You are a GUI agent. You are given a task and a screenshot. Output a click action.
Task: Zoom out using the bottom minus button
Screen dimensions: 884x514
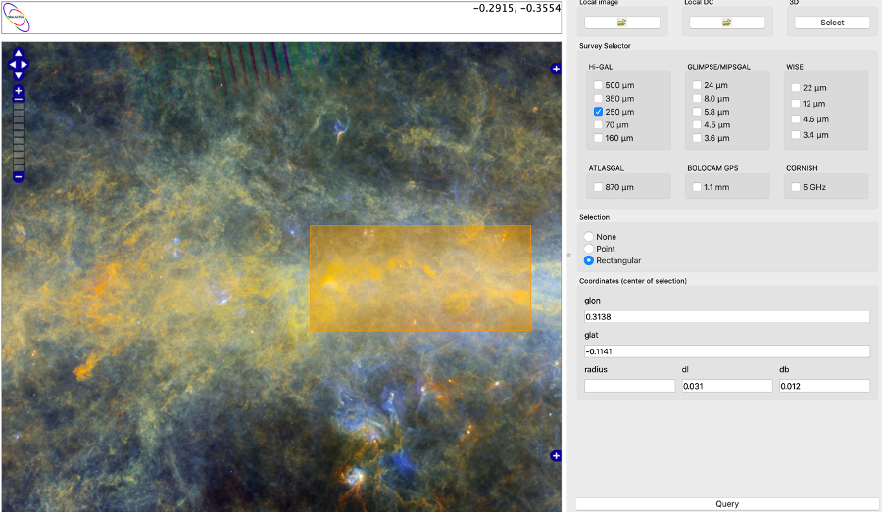pyautogui.click(x=18, y=177)
